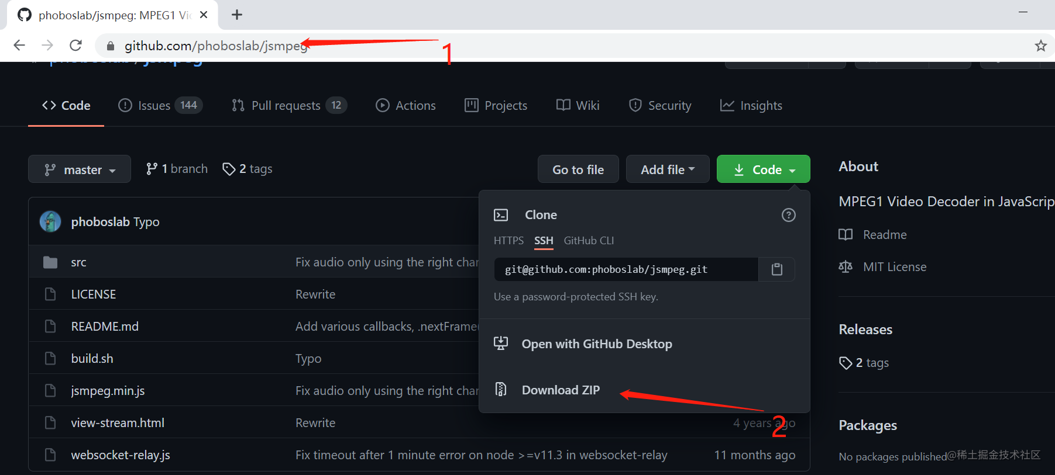The image size is (1055, 475).
Task: Click the Insights graph icon
Action: (x=727, y=105)
